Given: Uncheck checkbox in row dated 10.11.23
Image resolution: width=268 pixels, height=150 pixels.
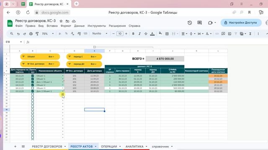Looking at the screenshot, I should 33,82.
